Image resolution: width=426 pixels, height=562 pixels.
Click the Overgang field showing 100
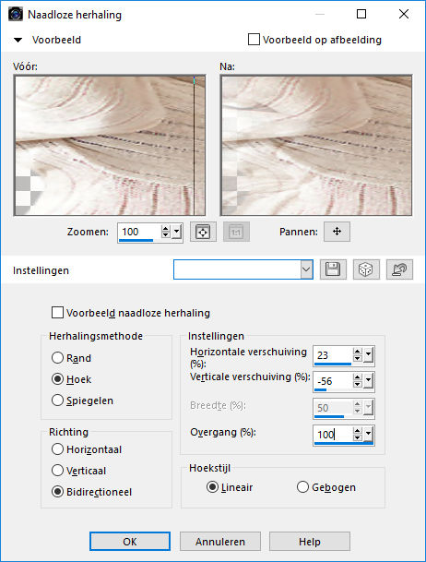[333, 435]
